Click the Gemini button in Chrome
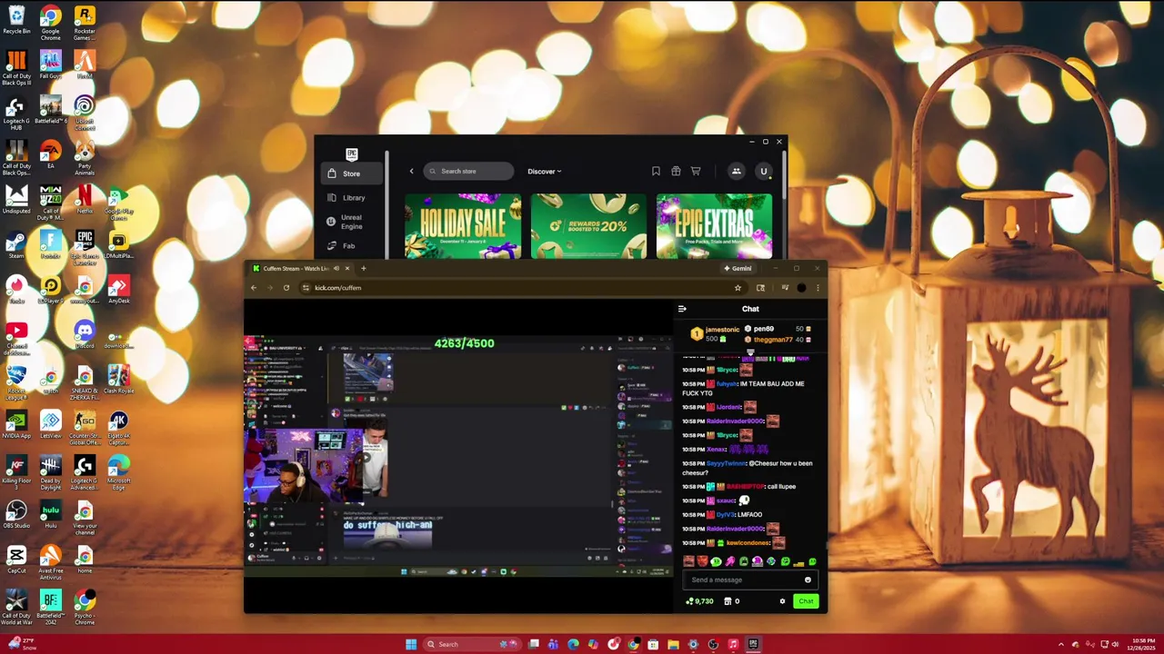The width and height of the screenshot is (1164, 654). click(738, 268)
